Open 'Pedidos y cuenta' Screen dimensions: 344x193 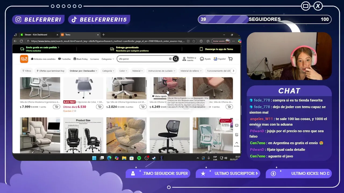point(189,59)
